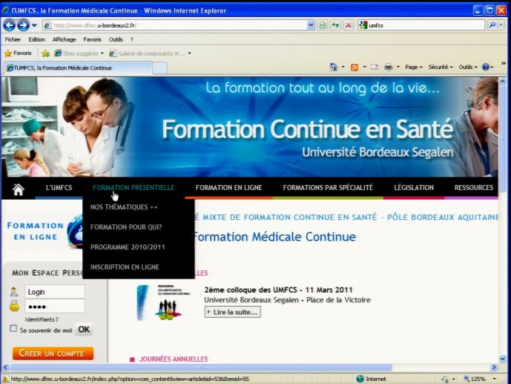The image size is (511, 384).
Task: Click the Home page icon in command bar
Action: click(334, 67)
